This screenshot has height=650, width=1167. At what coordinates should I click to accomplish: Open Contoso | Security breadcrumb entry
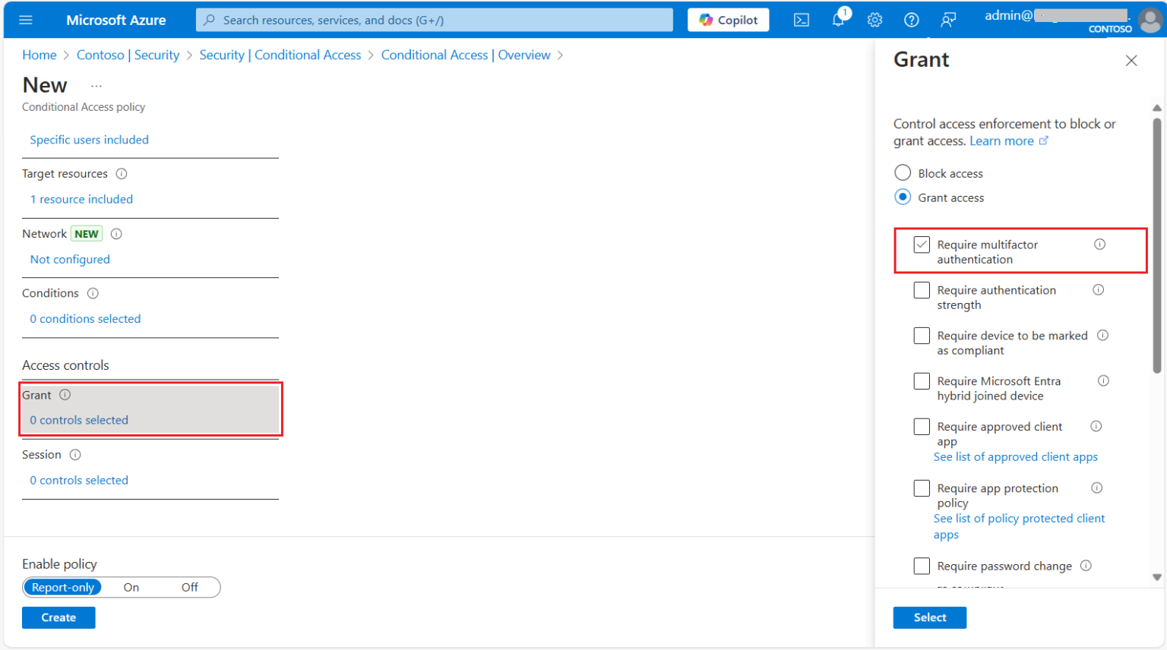[128, 55]
